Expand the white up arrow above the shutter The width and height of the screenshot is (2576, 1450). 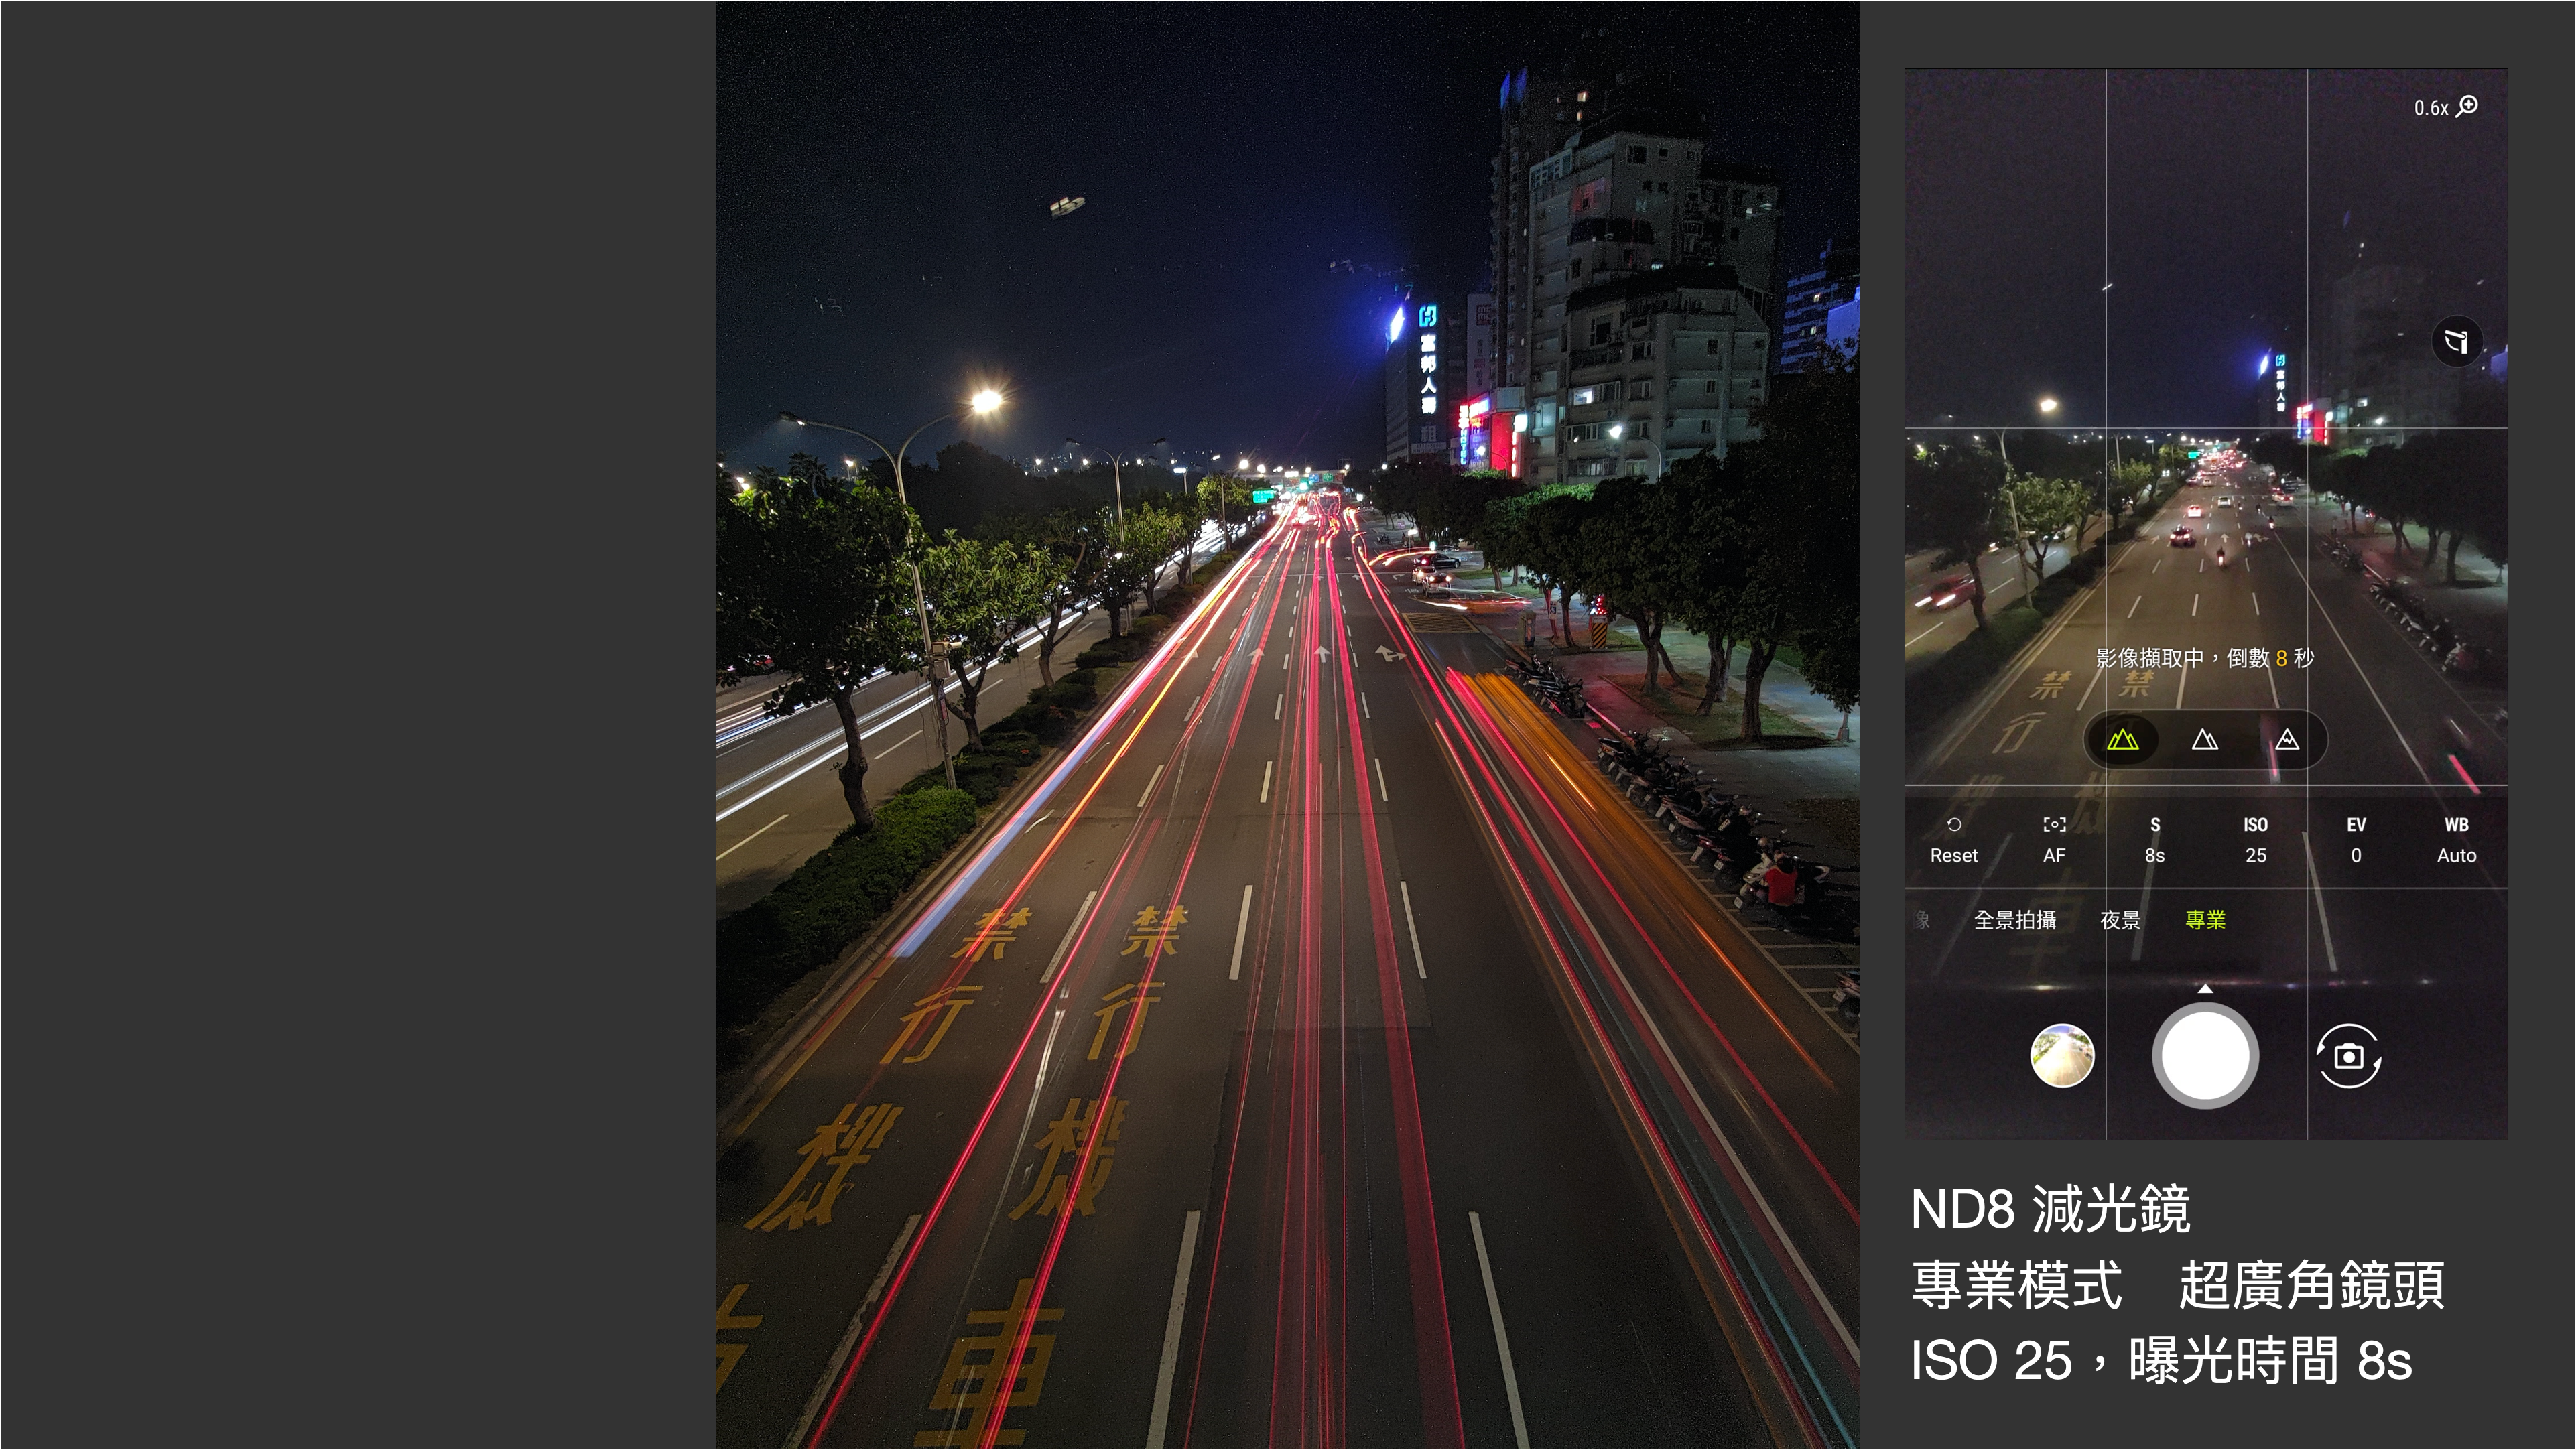pyautogui.click(x=2205, y=988)
